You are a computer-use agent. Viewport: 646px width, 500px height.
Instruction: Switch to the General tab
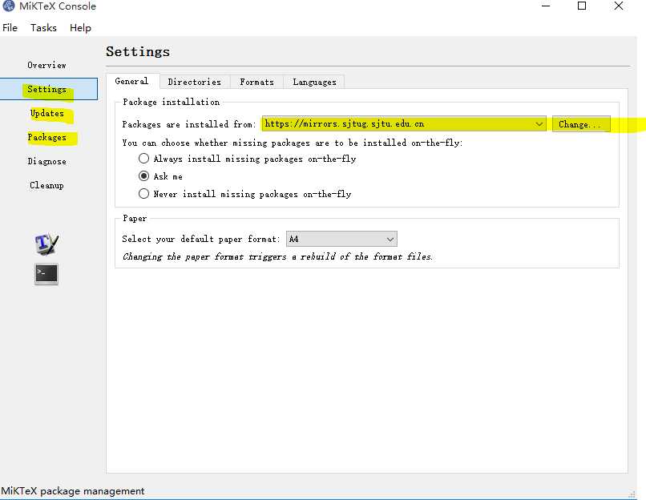pyautogui.click(x=131, y=81)
